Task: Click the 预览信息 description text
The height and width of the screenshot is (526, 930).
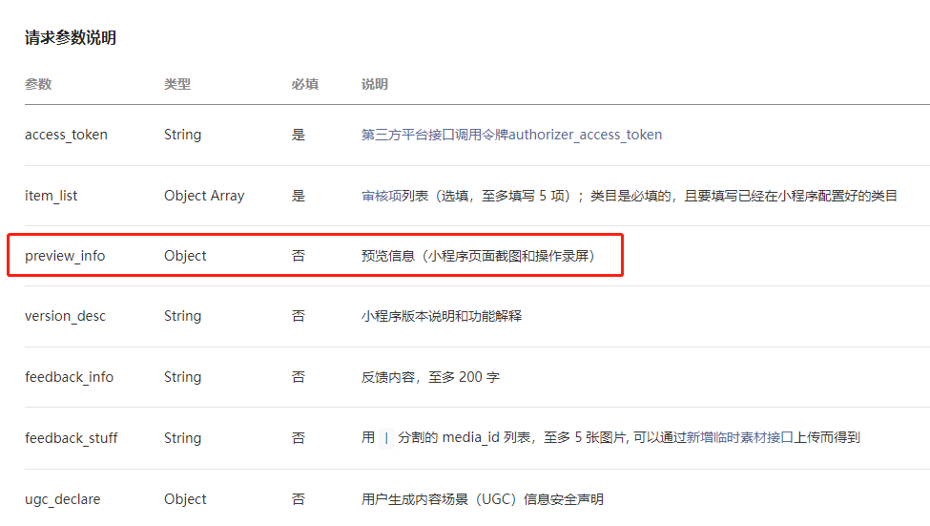Action: [x=478, y=256]
